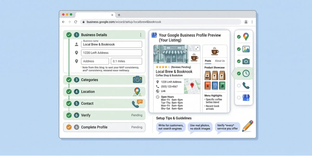Click the store profile sidebar icon
The image size is (312, 156).
click(x=246, y=98)
